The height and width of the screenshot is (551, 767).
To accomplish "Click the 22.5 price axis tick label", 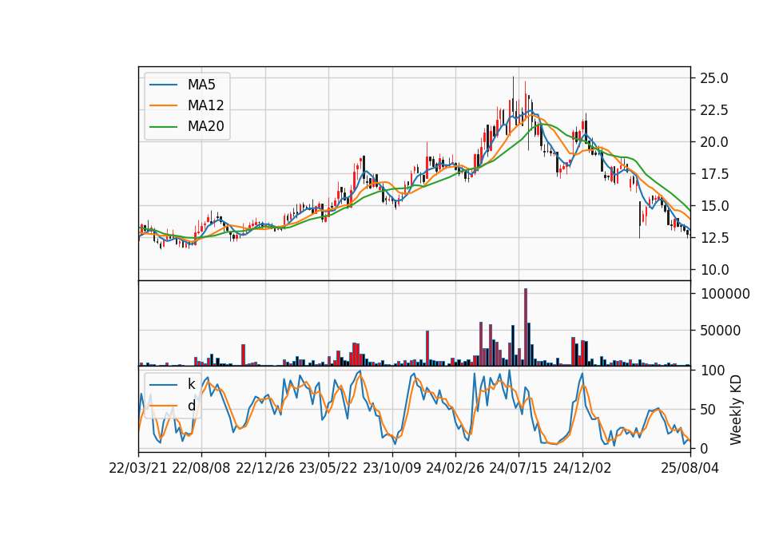I will (x=714, y=110).
